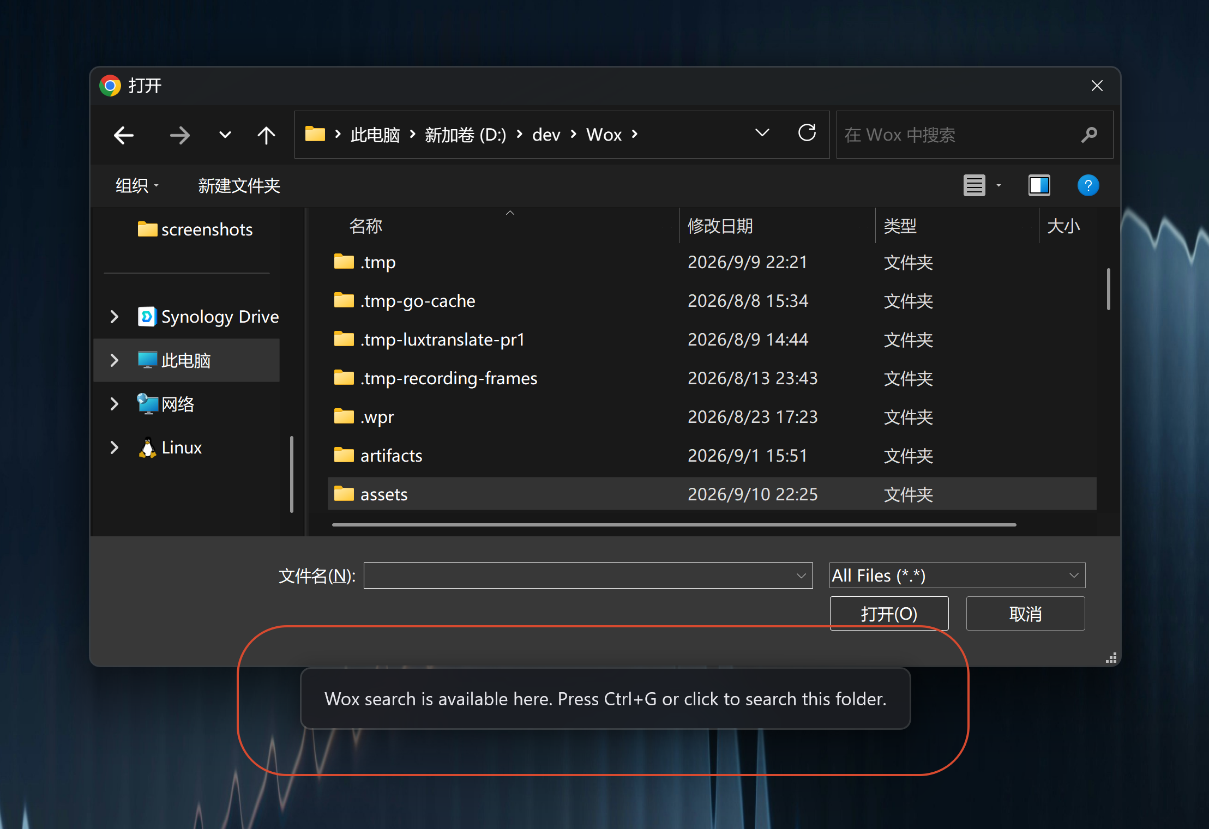Close the Open dialog
This screenshot has height=829, width=1209.
[x=1097, y=86]
